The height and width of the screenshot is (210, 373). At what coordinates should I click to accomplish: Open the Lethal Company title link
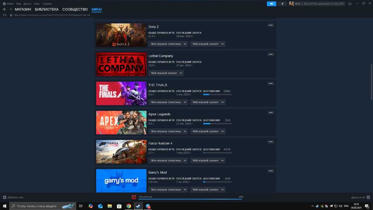tap(161, 56)
